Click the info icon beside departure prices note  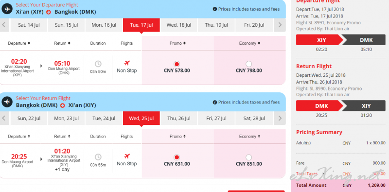click(x=215, y=9)
